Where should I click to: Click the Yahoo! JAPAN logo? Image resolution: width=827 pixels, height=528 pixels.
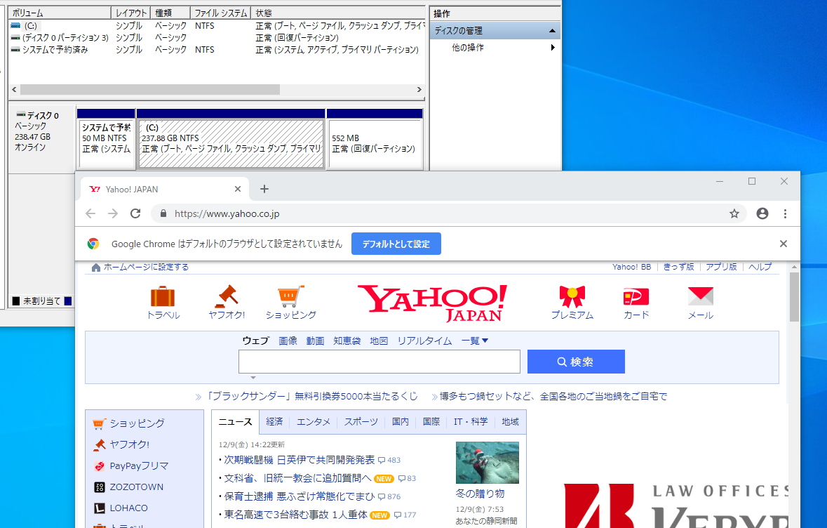pyautogui.click(x=433, y=303)
